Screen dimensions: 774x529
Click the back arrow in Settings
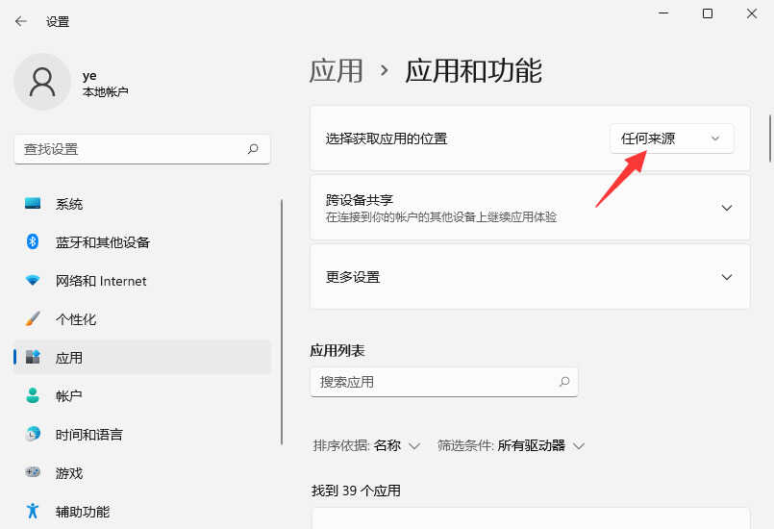(x=21, y=21)
